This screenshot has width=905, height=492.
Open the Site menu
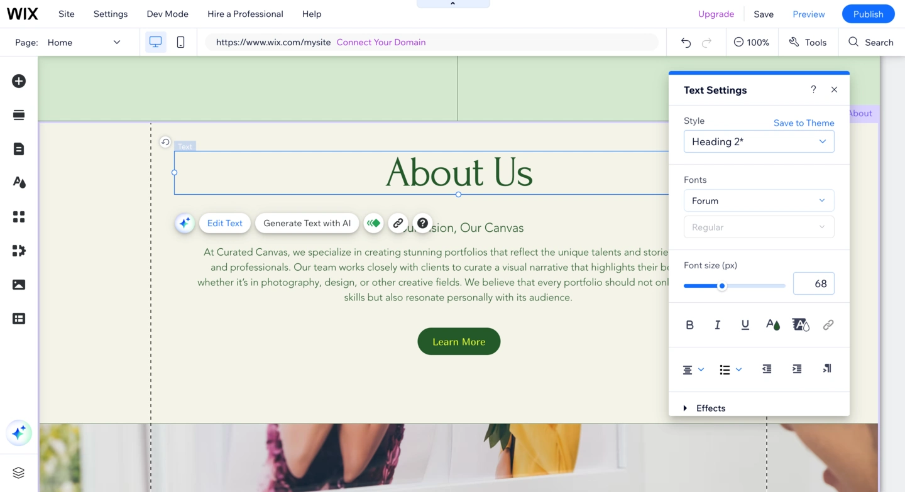click(66, 13)
